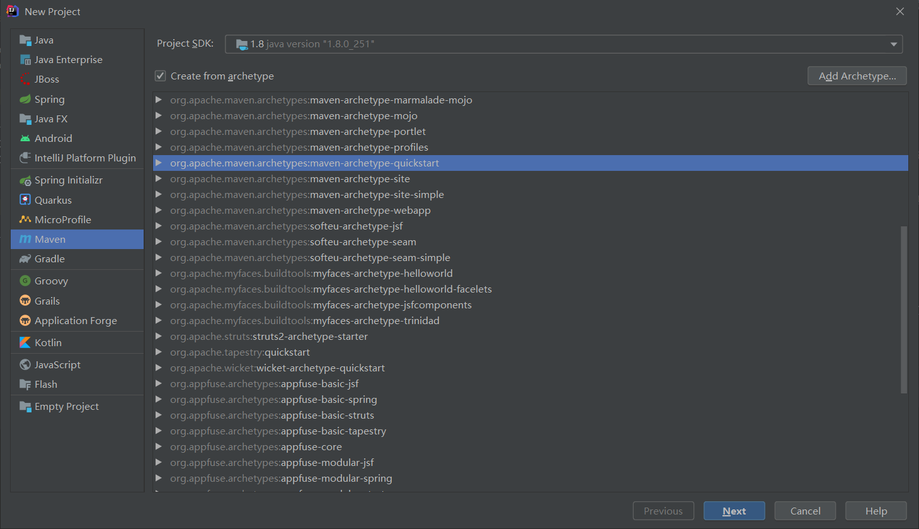This screenshot has height=529, width=919.
Task: Select myfaces-archetype-trinidad row
Action: (530, 320)
